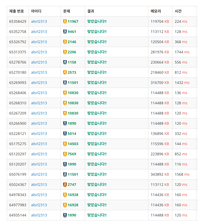The image size is (198, 223).
Task: Click tier icon in submission 65076199 row
Action: 65,174
